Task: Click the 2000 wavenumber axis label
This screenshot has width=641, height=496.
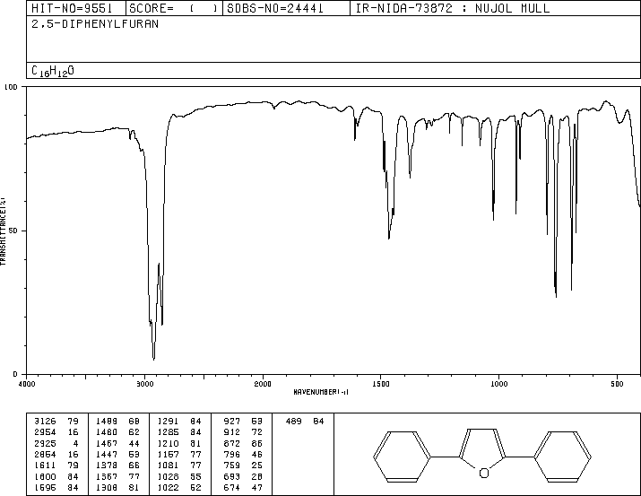Action: pos(263,384)
